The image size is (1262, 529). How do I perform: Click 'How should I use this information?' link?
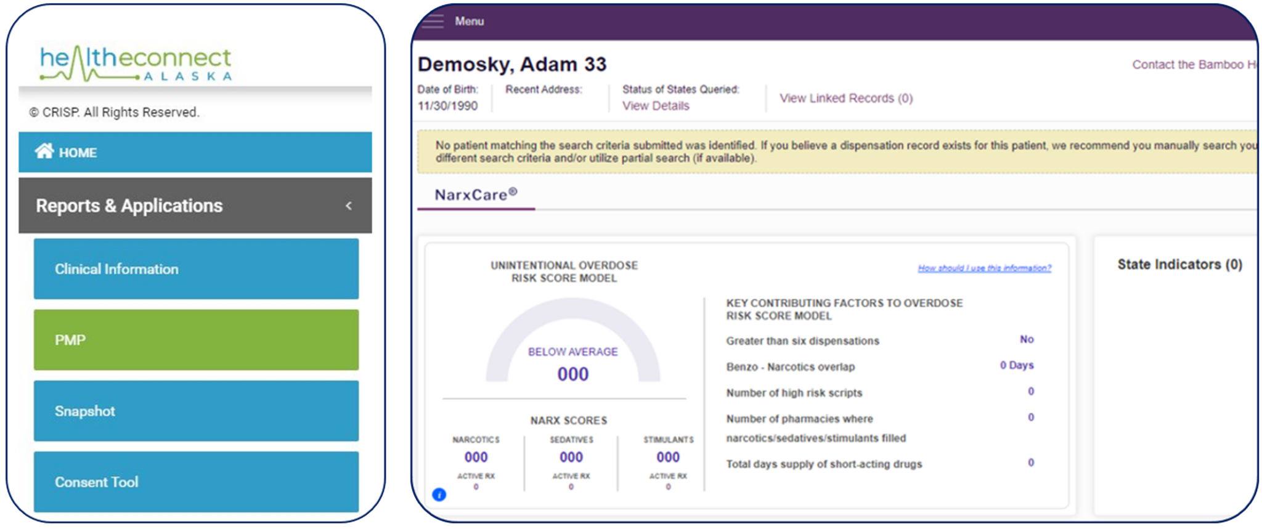(x=984, y=268)
